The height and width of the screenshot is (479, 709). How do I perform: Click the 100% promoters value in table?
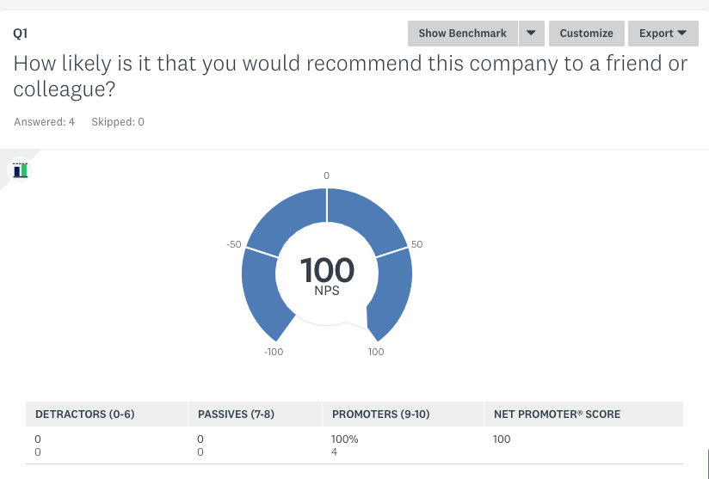click(x=344, y=439)
